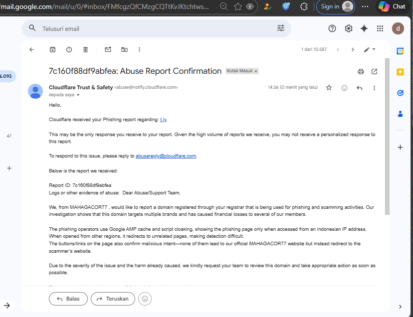Click the Teruskan forward button
413x317 pixels.
coord(113,299)
